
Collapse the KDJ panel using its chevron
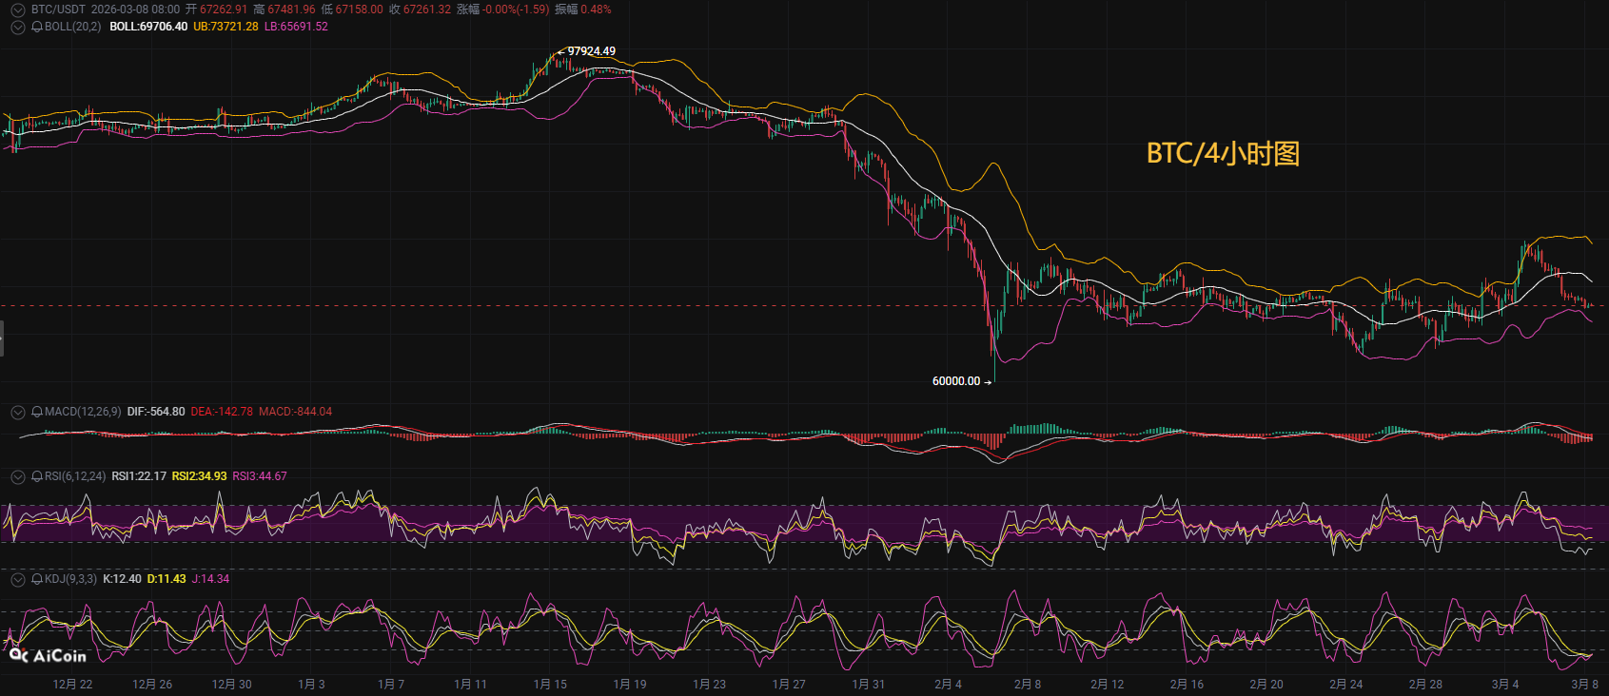[x=17, y=579]
